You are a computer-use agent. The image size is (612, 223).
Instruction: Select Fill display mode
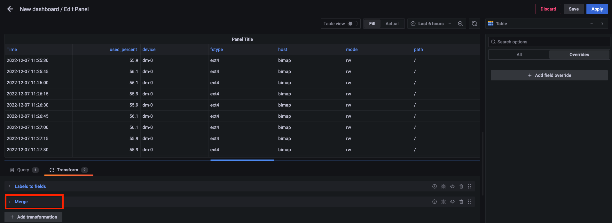(372, 24)
